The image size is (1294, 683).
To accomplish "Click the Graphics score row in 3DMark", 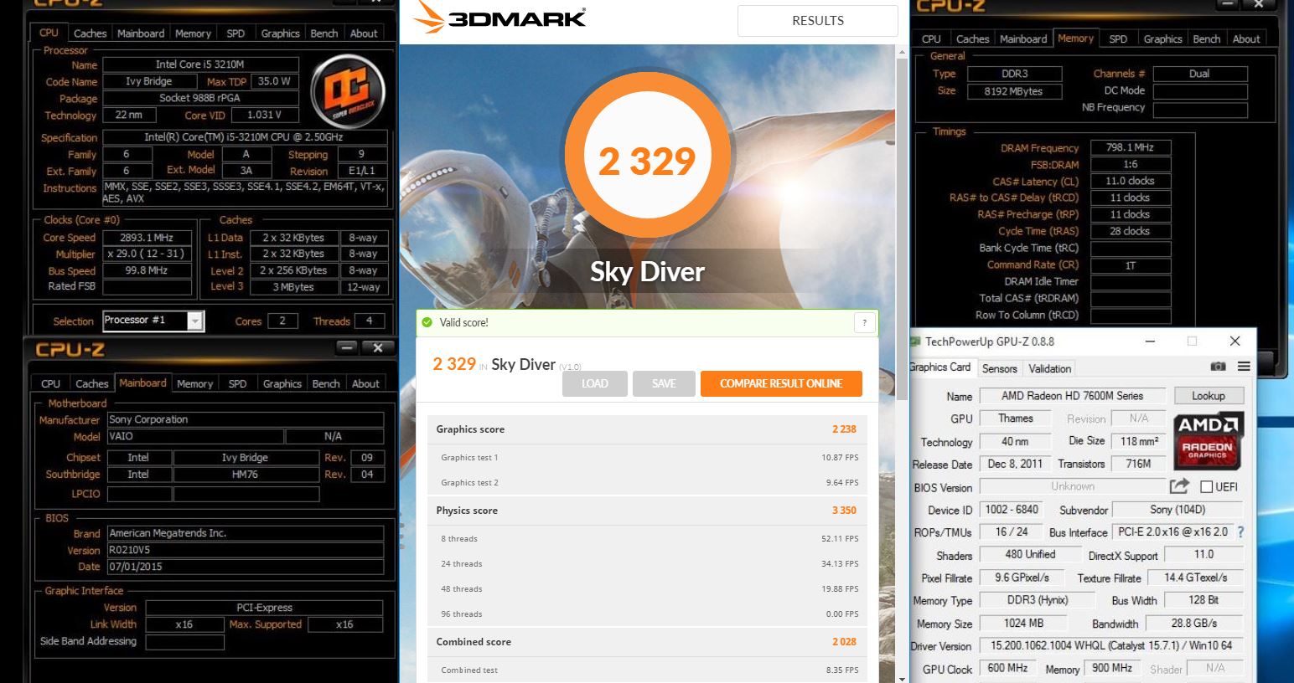I will tap(647, 429).
